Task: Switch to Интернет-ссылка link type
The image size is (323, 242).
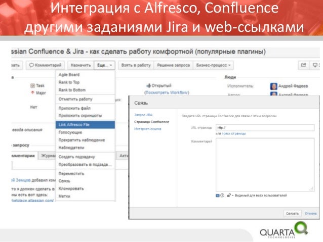Action: pyautogui.click(x=148, y=129)
